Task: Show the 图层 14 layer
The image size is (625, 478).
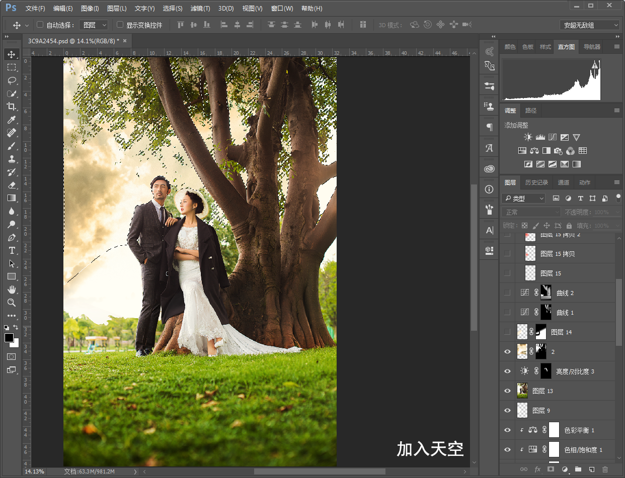Action: click(x=507, y=332)
